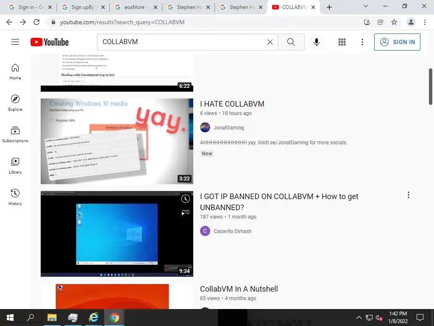This screenshot has width=434, height=326.
Task: Click the 'I HATE COLLABVM' thumbnail
Action: [117, 141]
